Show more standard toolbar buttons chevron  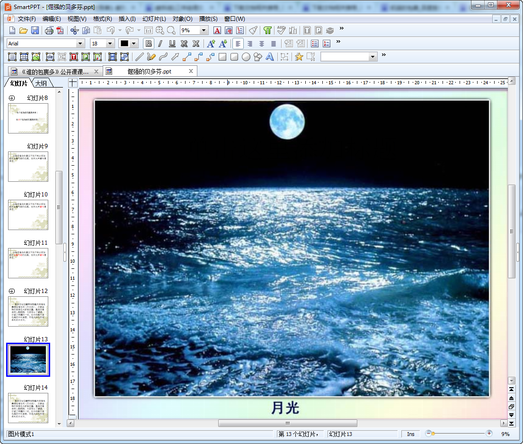pyautogui.click(x=342, y=28)
